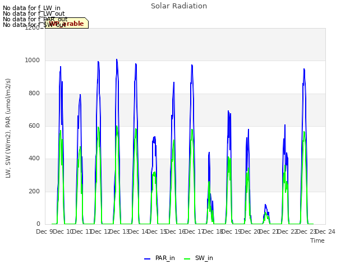The image size is (359, 269).
Task: Select the Solar Radiation chart title
Action: pos(179,6)
